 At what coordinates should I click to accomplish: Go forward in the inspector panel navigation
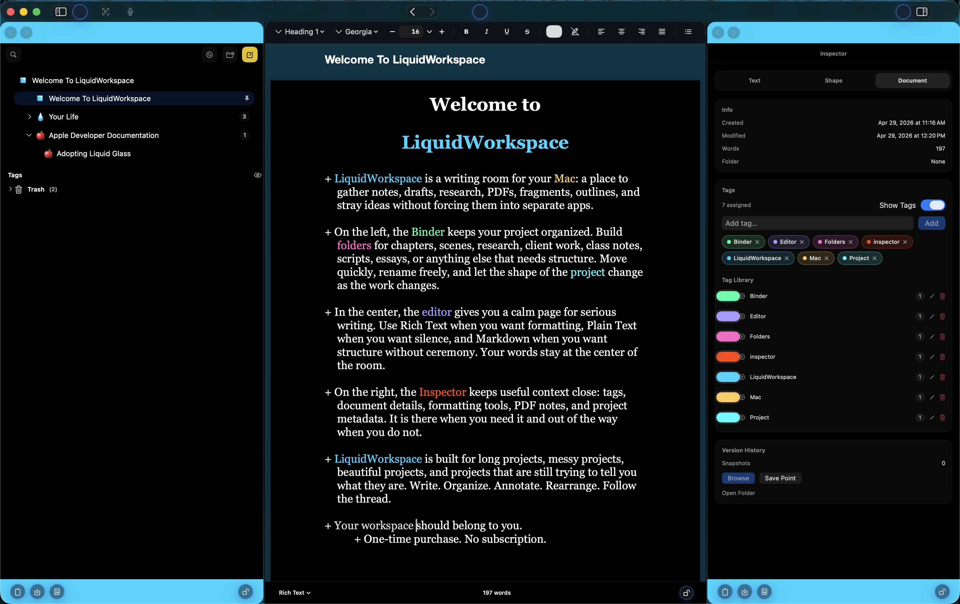[733, 32]
